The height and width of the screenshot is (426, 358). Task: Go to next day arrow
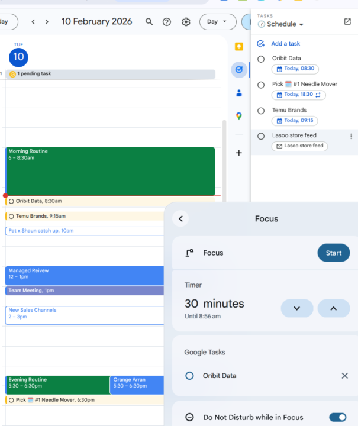(x=47, y=22)
